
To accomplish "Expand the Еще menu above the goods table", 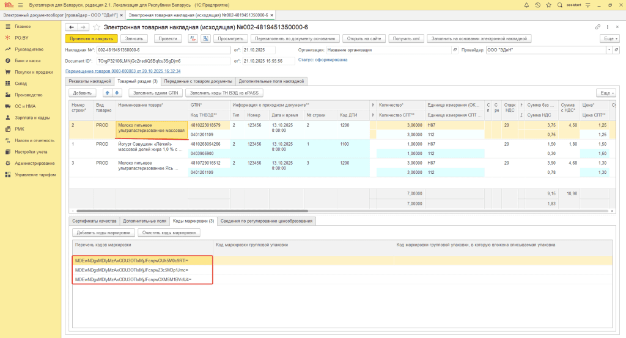I will 606,93.
